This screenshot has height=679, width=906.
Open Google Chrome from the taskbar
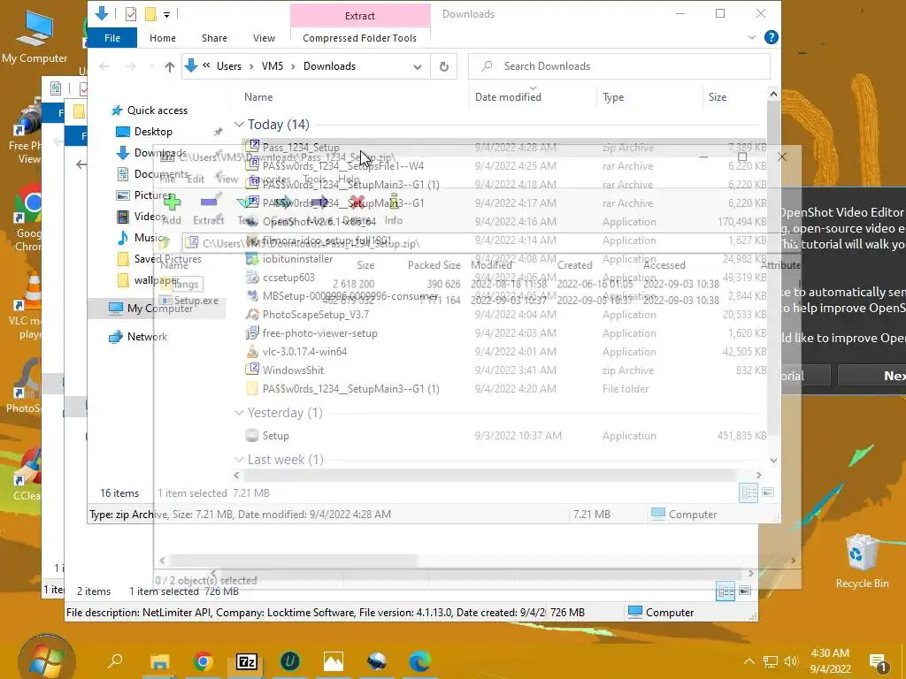pos(203,661)
